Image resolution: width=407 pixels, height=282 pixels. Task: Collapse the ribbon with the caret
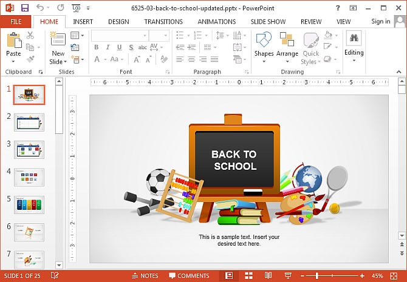pos(399,72)
